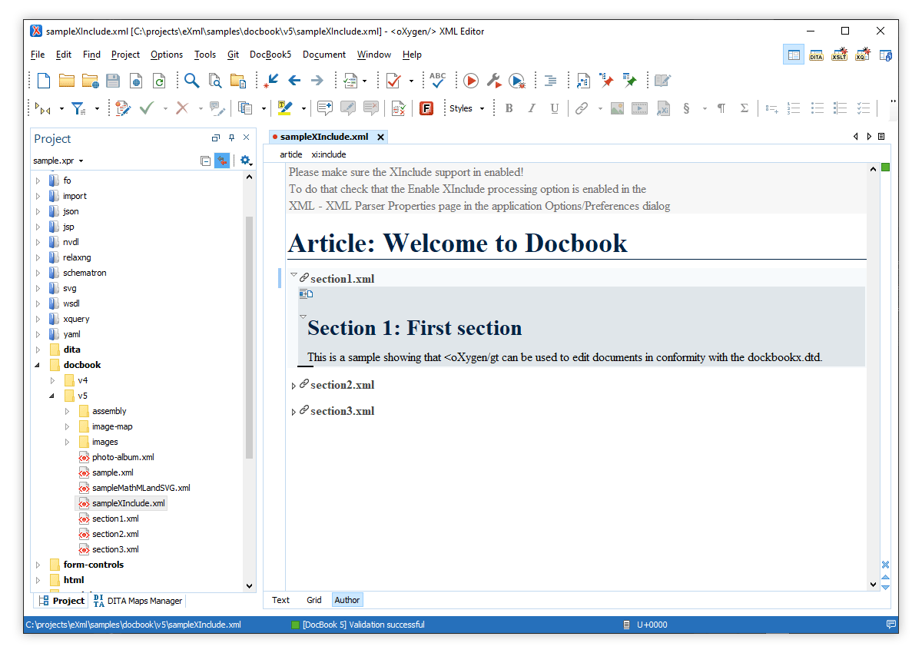Viewport: 922px width, 653px height.
Task: Insert paragraph with the ¶ icon
Action: click(721, 108)
